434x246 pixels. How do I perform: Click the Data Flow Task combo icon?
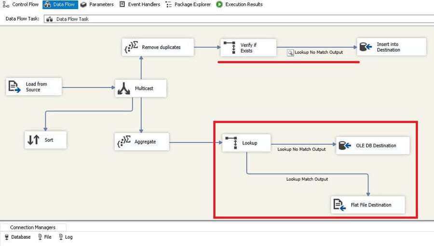click(x=50, y=19)
